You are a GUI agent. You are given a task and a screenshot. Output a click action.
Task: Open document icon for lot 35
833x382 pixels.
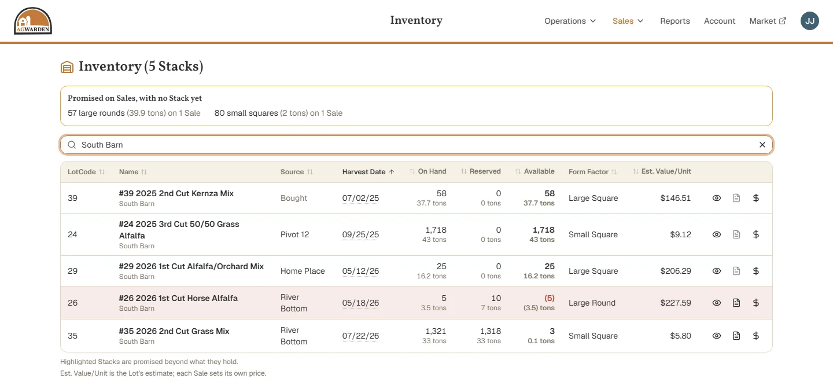(x=736, y=336)
